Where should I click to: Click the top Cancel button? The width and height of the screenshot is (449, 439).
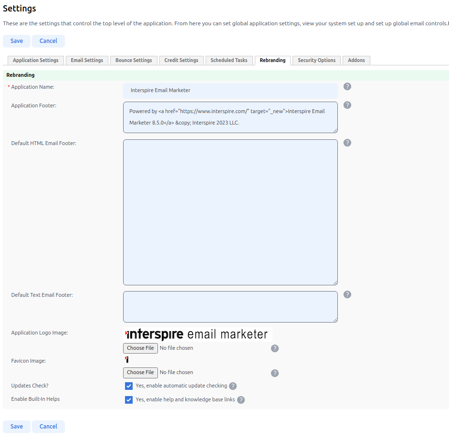pyautogui.click(x=48, y=41)
